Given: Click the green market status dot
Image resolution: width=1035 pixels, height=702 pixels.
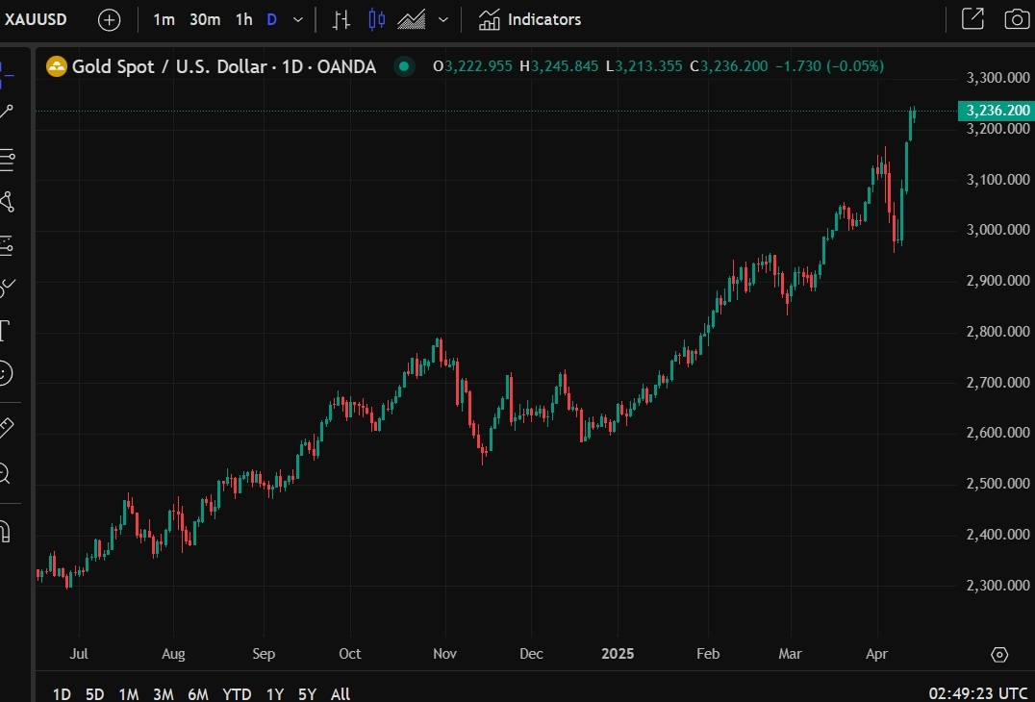Looking at the screenshot, I should 403,67.
